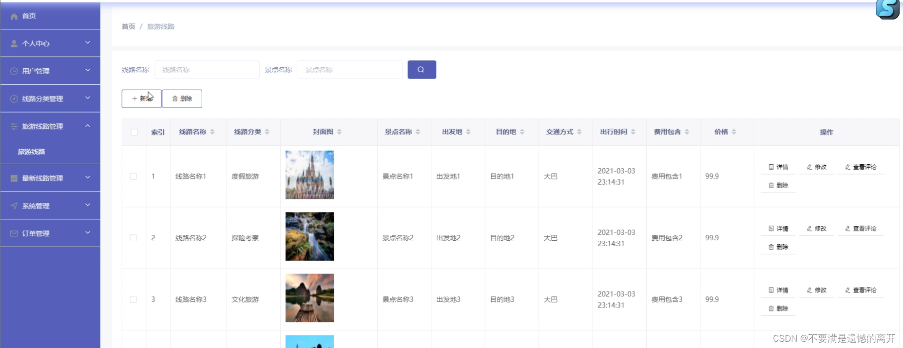Expand the 线路分类管理 menu chevron
This screenshot has height=348, width=903.
pyautogui.click(x=88, y=98)
